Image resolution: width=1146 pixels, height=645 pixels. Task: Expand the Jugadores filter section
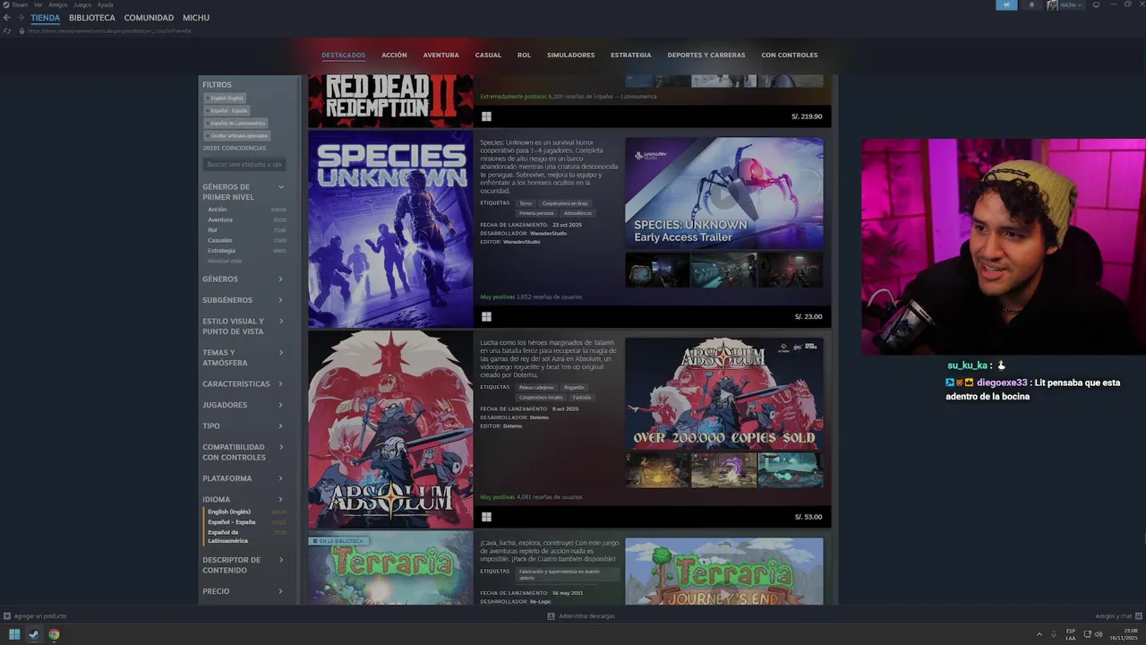(x=244, y=405)
